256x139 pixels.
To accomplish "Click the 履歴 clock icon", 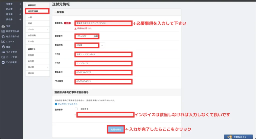I will pyautogui.click(x=3, y=47).
